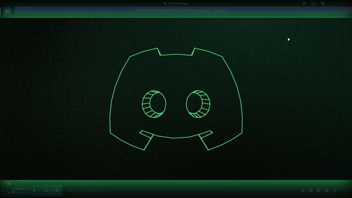Send a gift with gift icon
Image resolution: width=352 pixels, height=198 pixels.
coord(302,190)
